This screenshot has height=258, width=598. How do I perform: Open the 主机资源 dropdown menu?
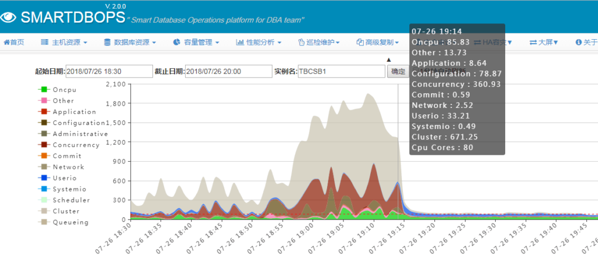point(64,43)
